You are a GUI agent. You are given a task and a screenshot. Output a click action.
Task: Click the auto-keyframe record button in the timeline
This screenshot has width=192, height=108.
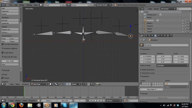(125, 100)
